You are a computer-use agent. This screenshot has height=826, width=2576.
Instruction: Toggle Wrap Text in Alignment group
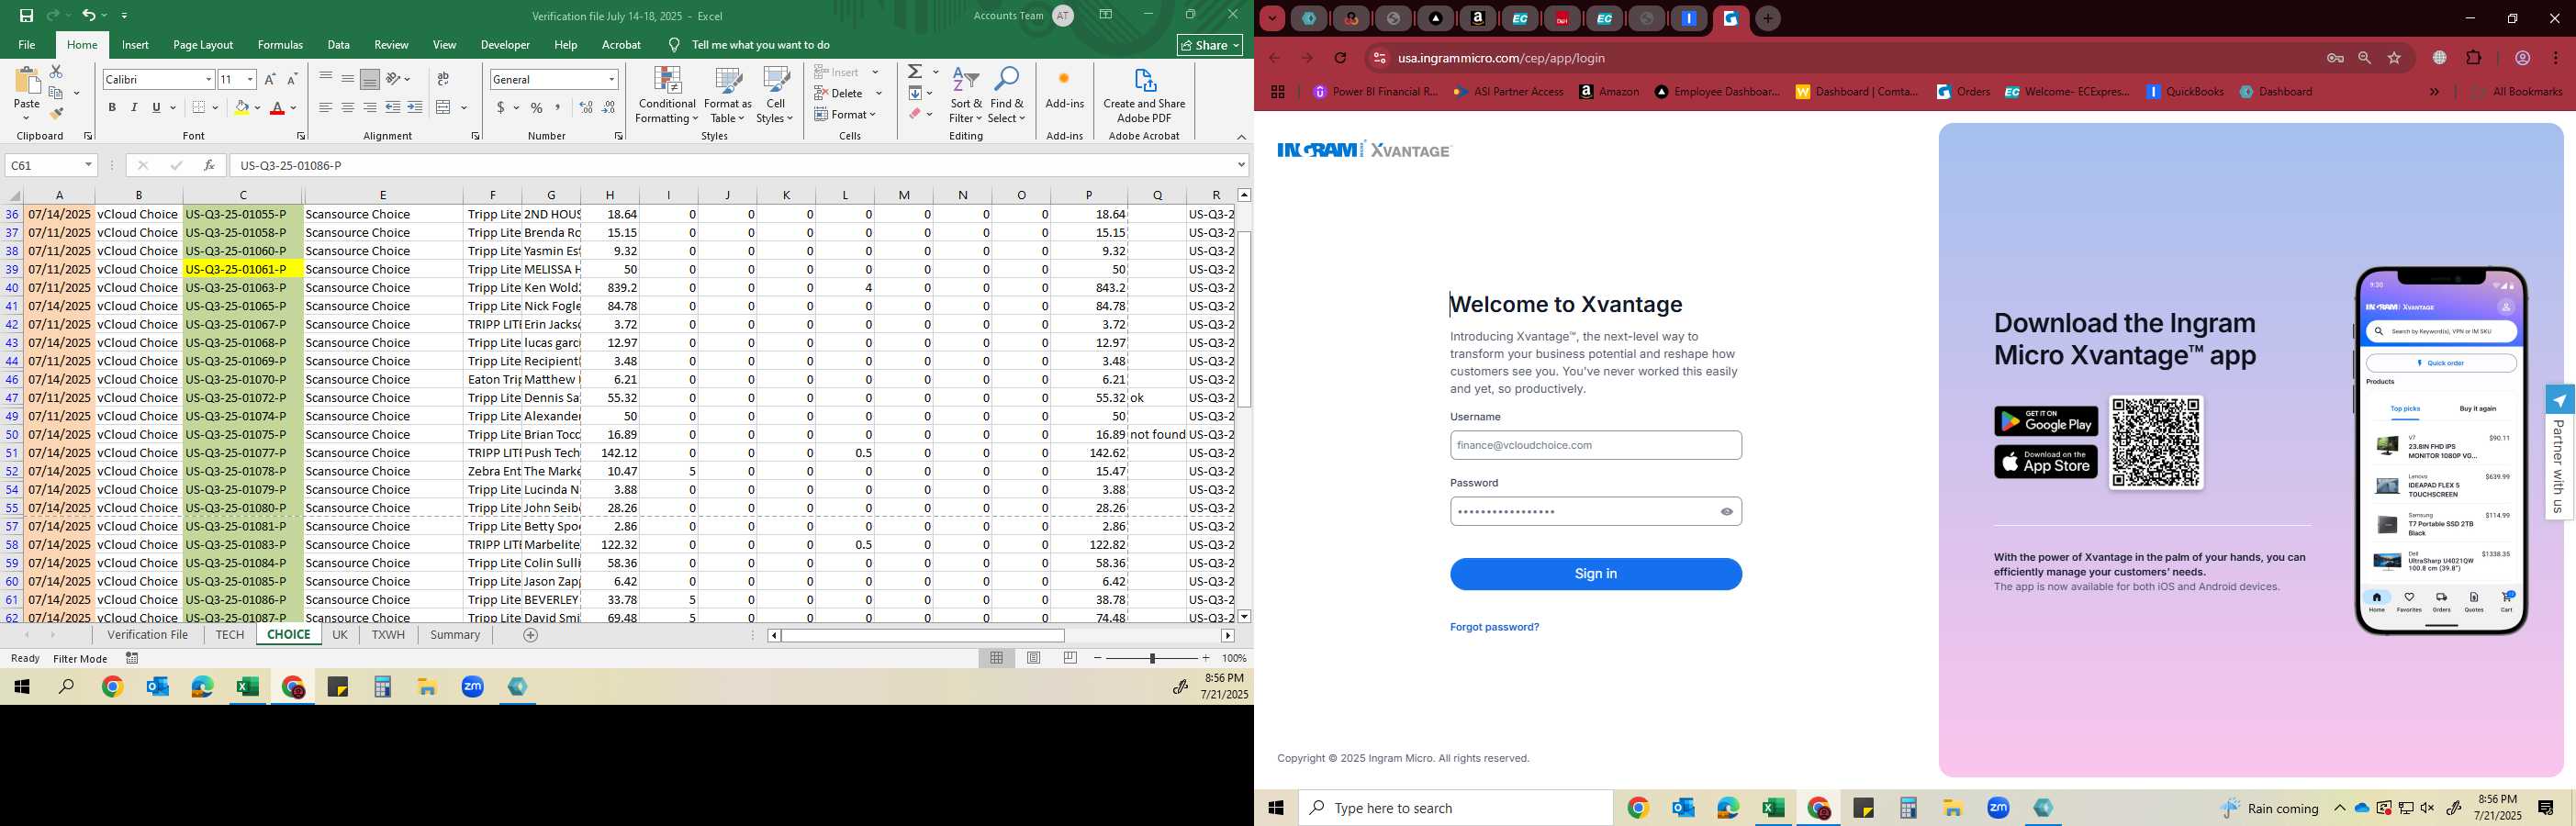click(x=443, y=79)
